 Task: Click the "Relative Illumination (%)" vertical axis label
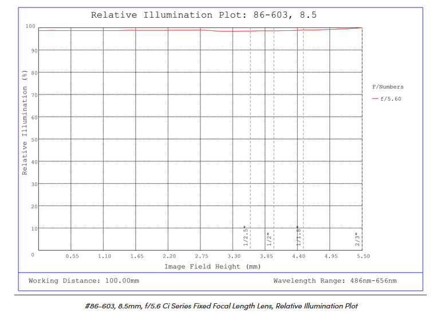coord(25,122)
